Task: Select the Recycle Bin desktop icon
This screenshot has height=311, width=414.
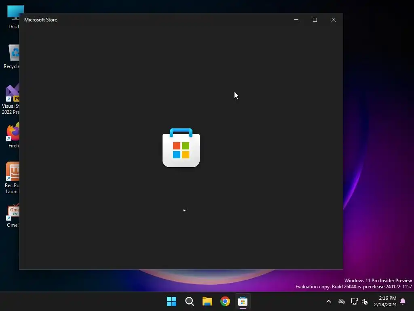Action: 11,56
